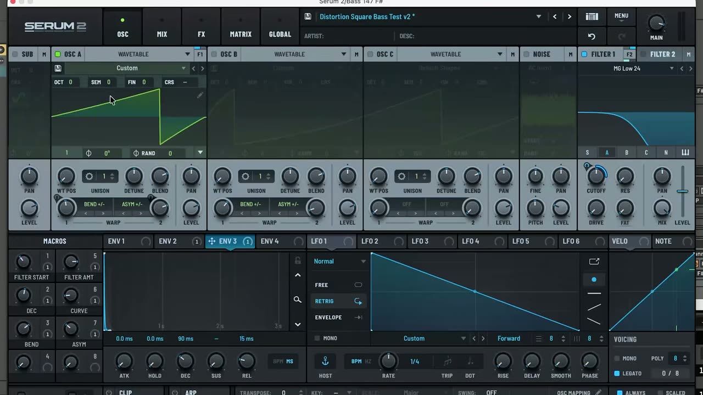This screenshot has height=395, width=703.
Task: Click the LFO host anchor icon
Action: [325, 362]
